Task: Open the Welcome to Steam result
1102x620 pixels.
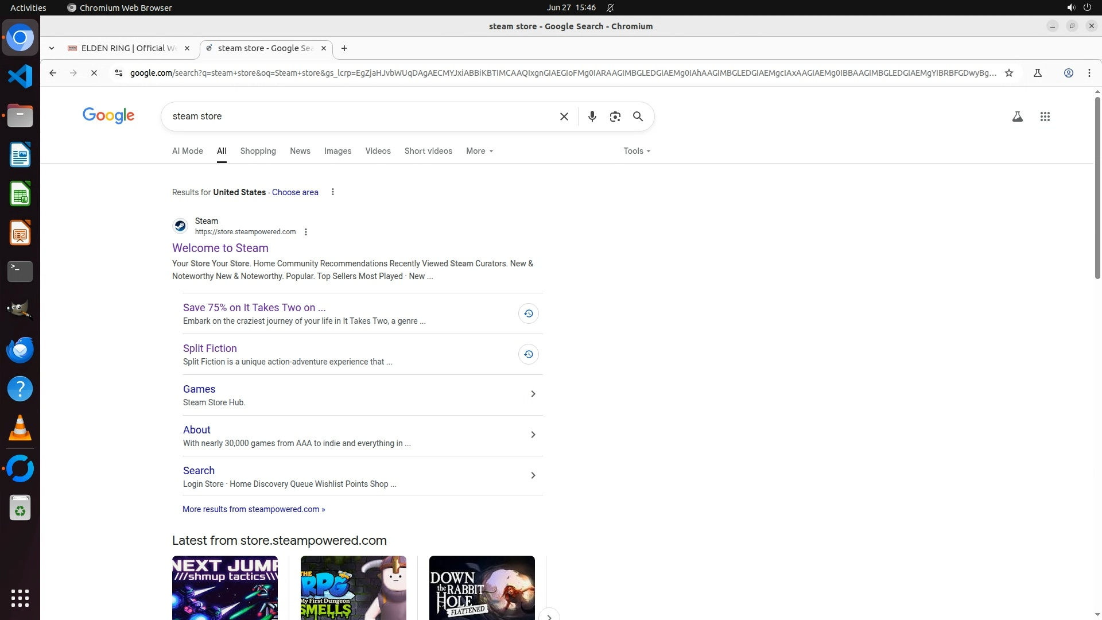Action: click(220, 248)
